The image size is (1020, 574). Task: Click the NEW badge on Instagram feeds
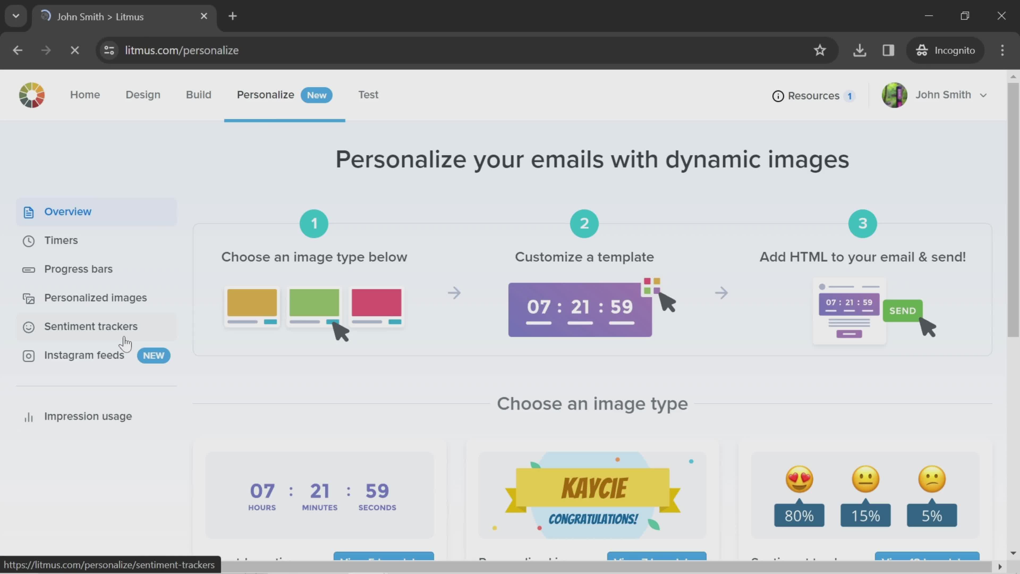tap(154, 355)
